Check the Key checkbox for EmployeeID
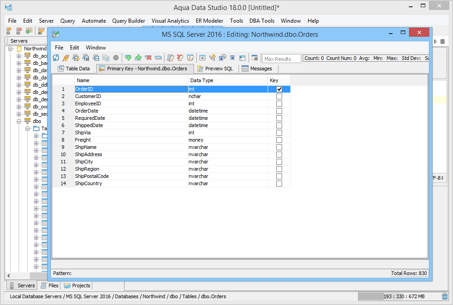This screenshot has width=453, height=305. (x=279, y=103)
